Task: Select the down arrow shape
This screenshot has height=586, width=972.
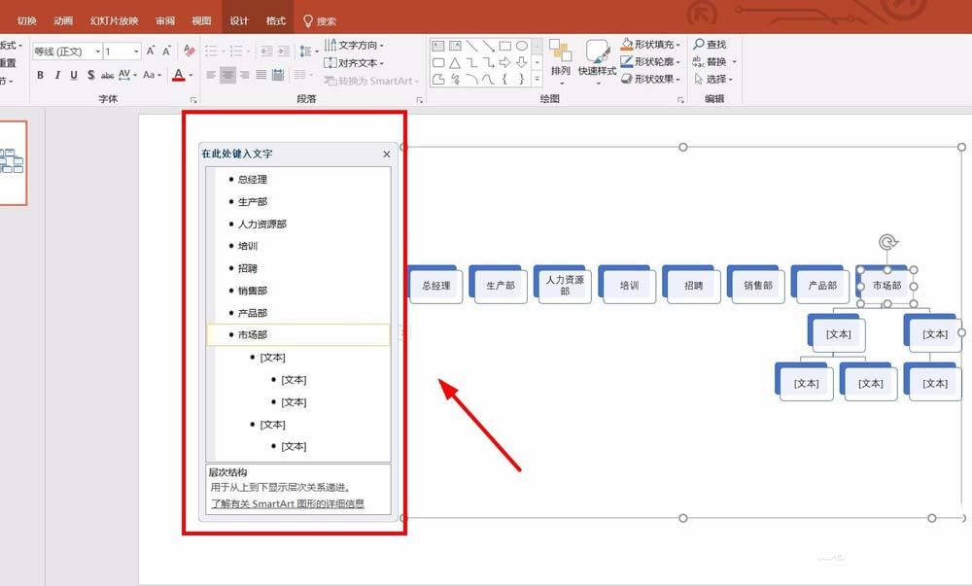Action: point(522,62)
